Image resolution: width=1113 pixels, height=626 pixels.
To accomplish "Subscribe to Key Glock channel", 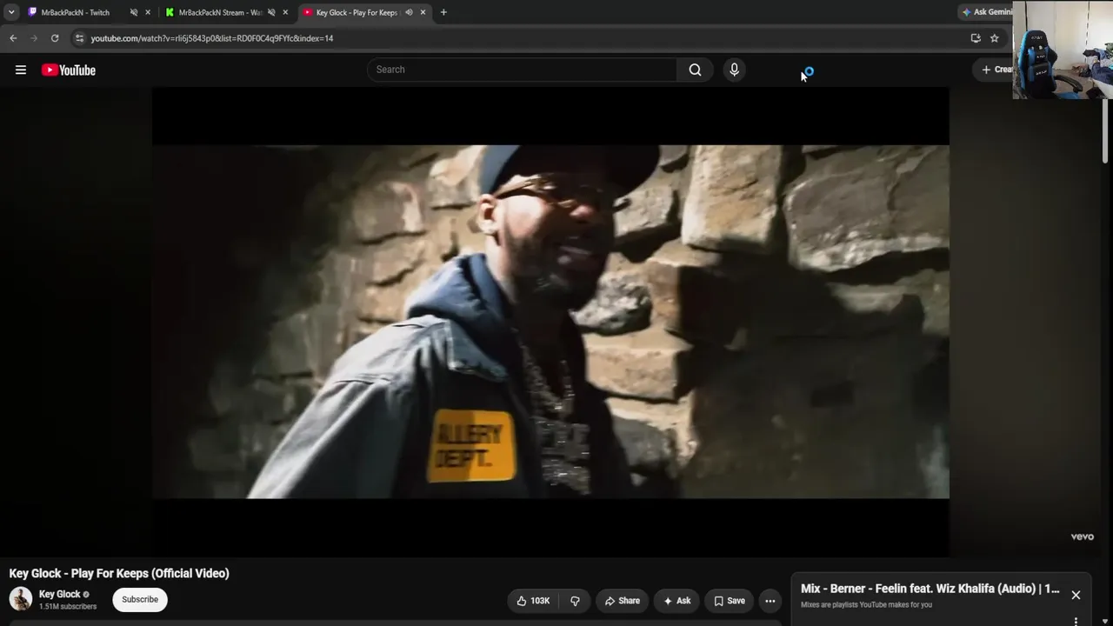I will tap(140, 600).
